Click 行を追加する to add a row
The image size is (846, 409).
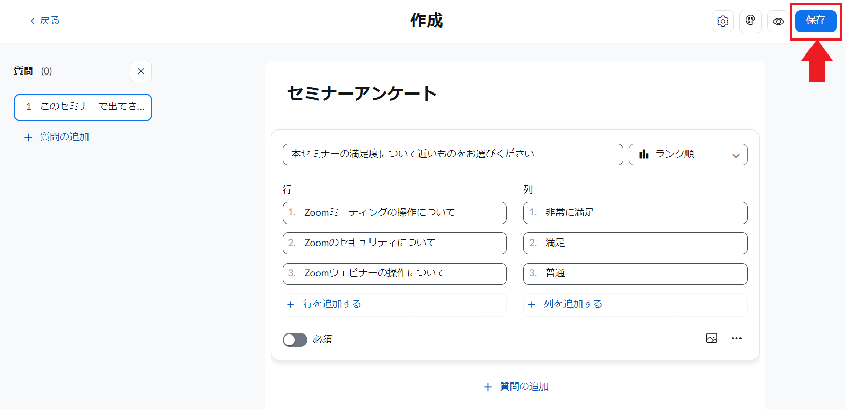394,304
